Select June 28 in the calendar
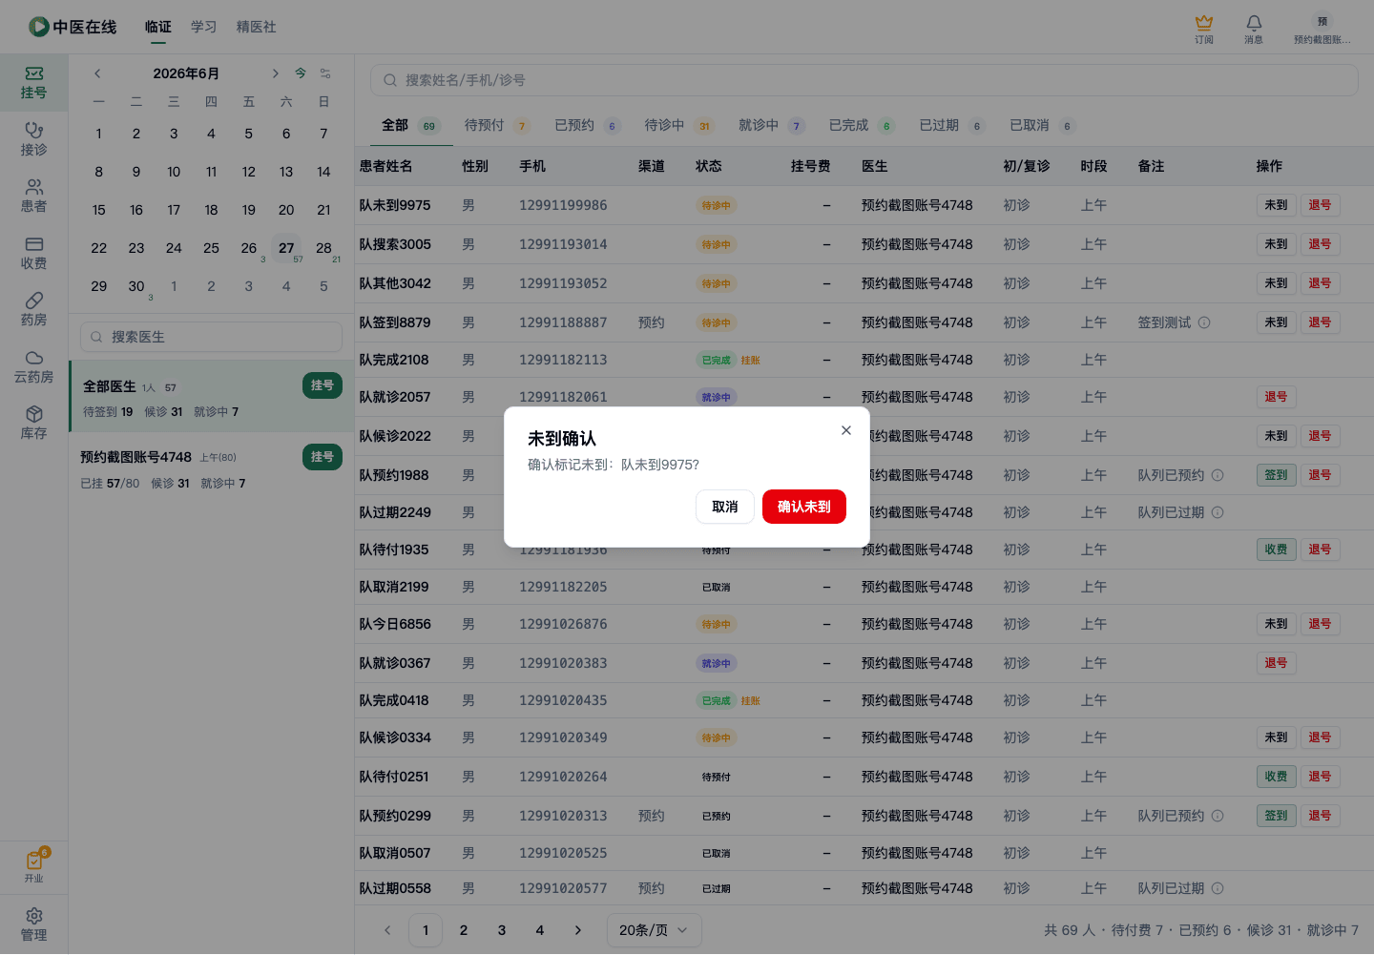The width and height of the screenshot is (1374, 955). [323, 248]
